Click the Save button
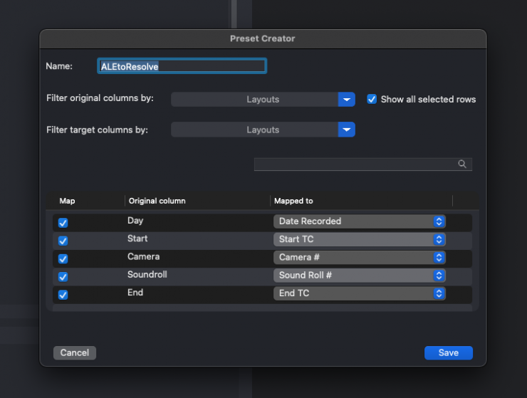Viewport: 527px width, 398px height. click(x=448, y=352)
